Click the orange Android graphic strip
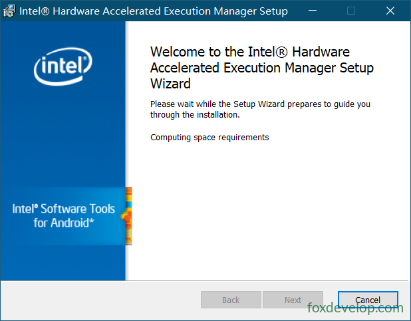The width and height of the screenshot is (411, 321). click(128, 216)
